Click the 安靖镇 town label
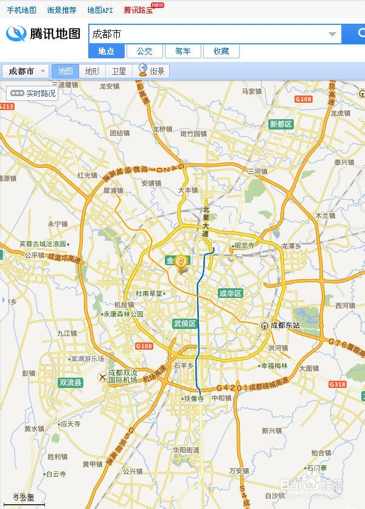Screen dimensions: 365x509 (151, 184)
